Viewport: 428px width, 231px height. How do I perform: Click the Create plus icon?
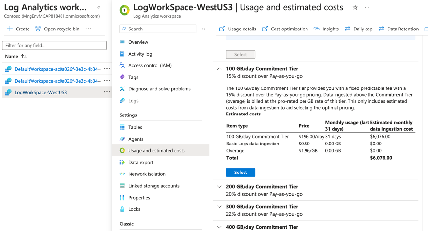pyautogui.click(x=10, y=29)
